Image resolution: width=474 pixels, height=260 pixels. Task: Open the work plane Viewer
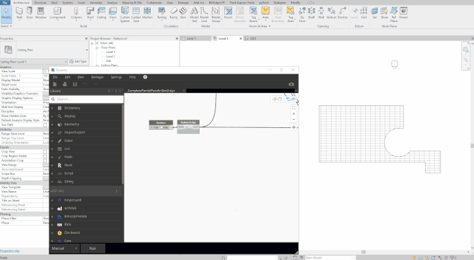click(x=404, y=13)
